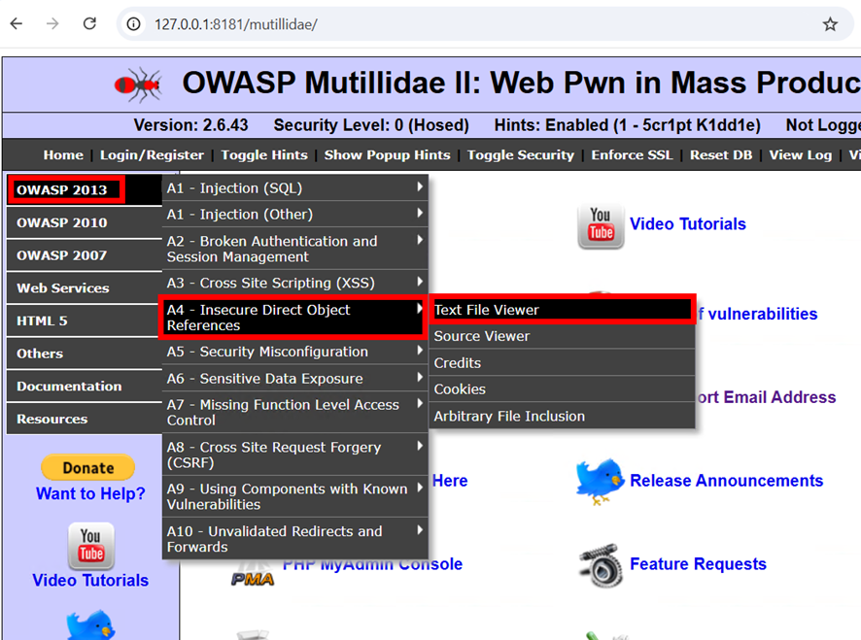
Task: Bookmark this page with the star icon
Action: point(830,24)
